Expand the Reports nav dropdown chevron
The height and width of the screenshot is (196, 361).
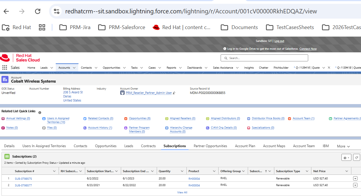click(x=180, y=68)
